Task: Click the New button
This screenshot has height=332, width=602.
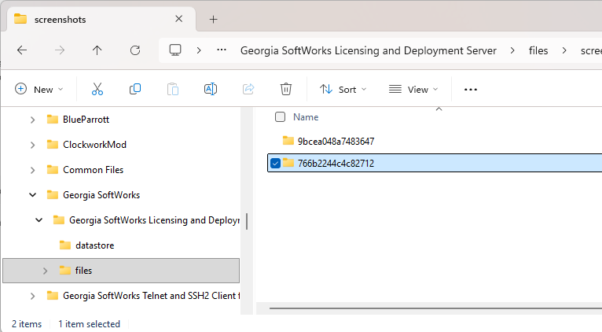Action: click(39, 89)
